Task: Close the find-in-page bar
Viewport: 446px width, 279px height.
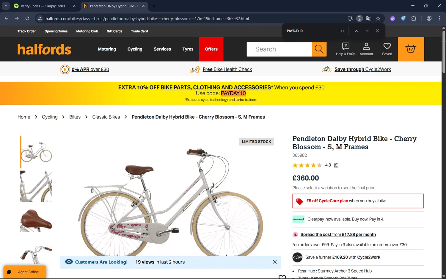Action: (377, 31)
